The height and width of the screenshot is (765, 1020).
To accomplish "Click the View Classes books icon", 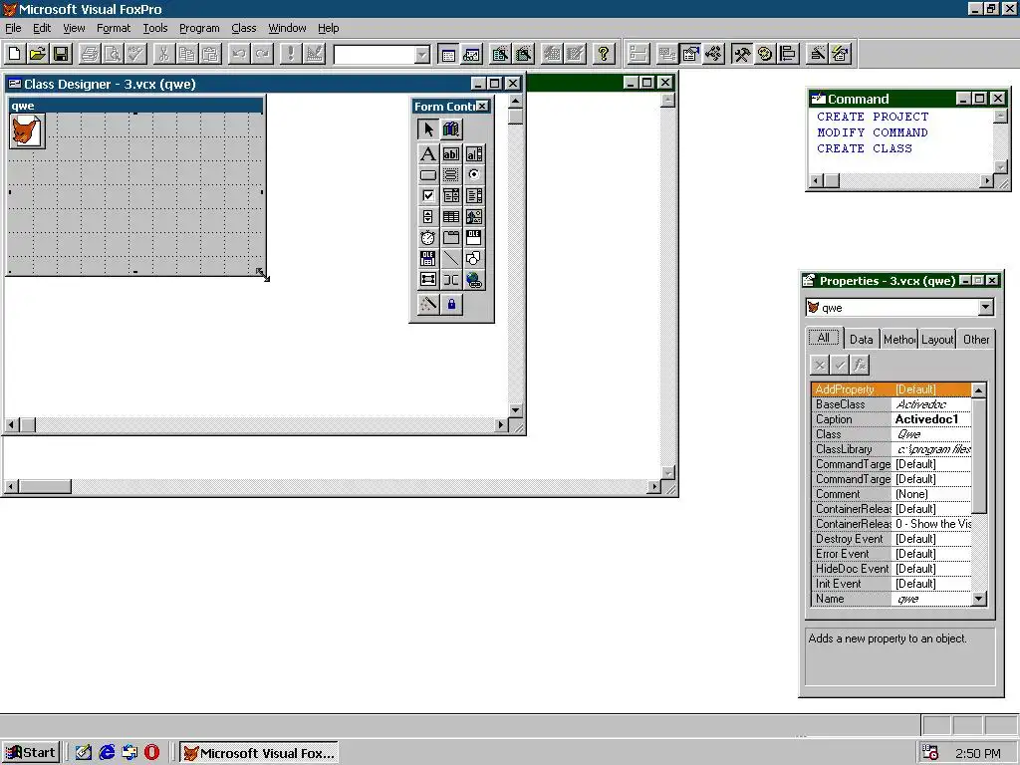I will click(x=451, y=128).
